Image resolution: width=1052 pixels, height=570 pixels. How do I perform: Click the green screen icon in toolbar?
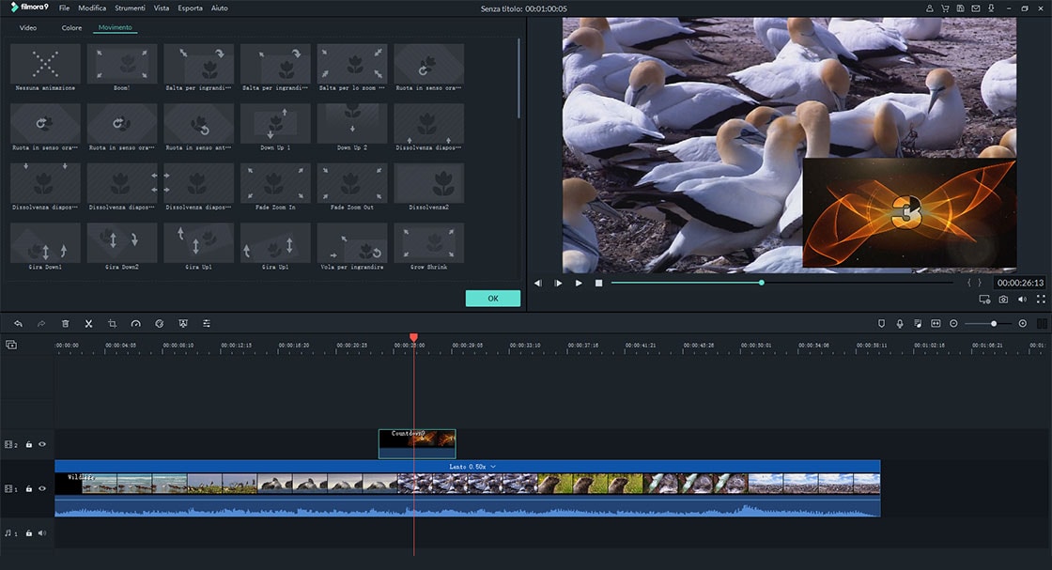182,324
